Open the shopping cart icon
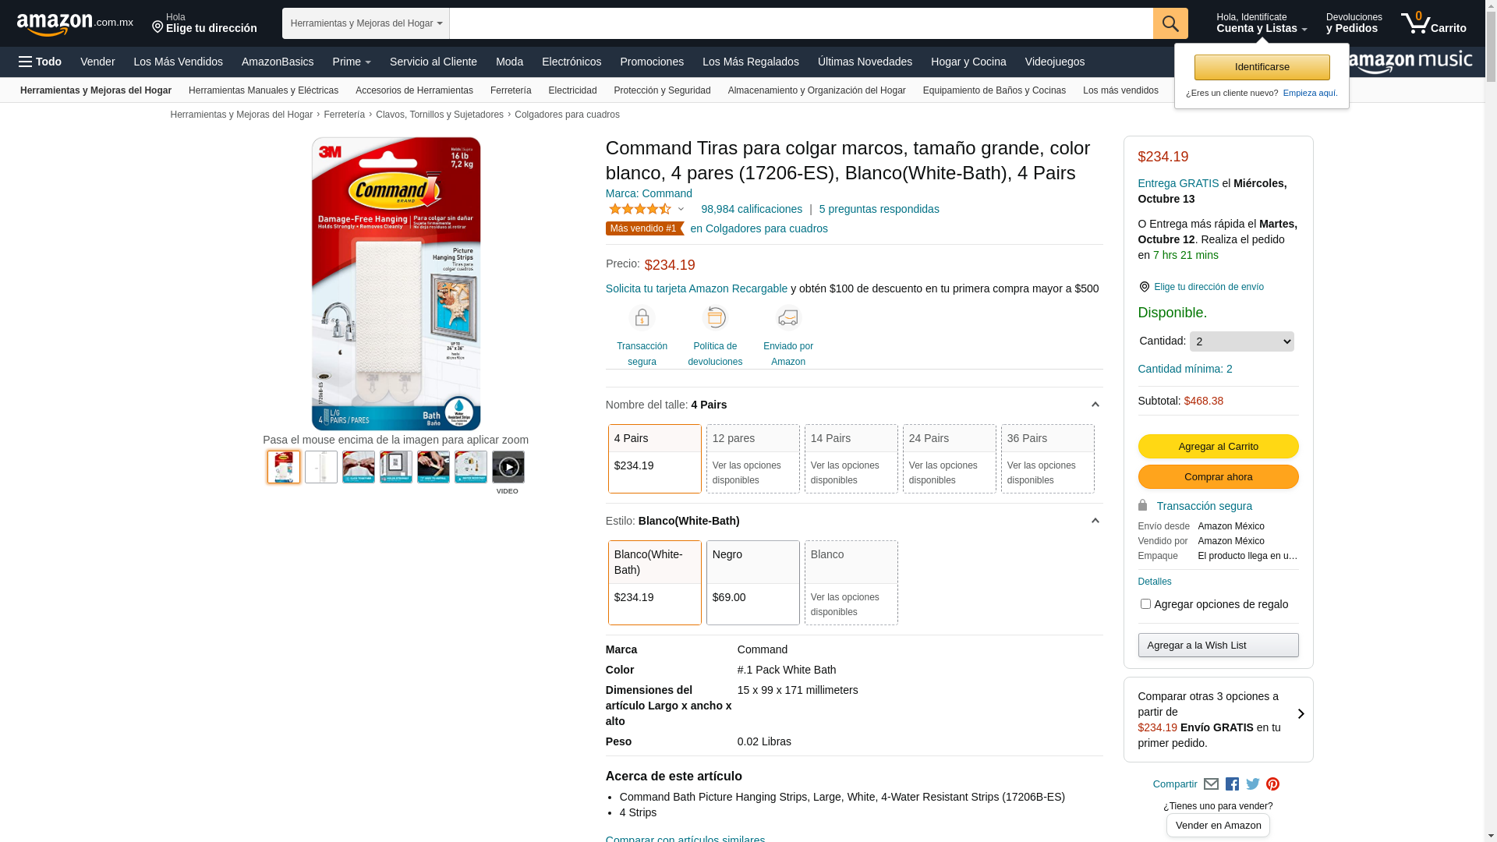This screenshot has width=1497, height=842. coord(1433,23)
